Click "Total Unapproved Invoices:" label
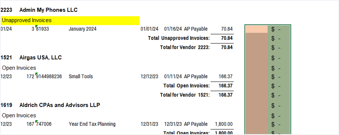 pyautogui.click(x=179, y=38)
